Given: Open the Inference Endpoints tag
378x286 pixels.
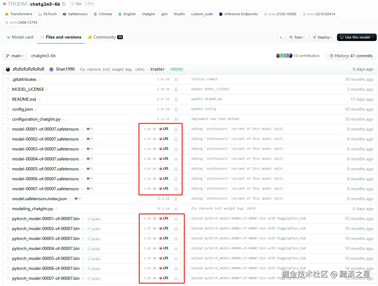Looking at the screenshot, I should [238, 14].
